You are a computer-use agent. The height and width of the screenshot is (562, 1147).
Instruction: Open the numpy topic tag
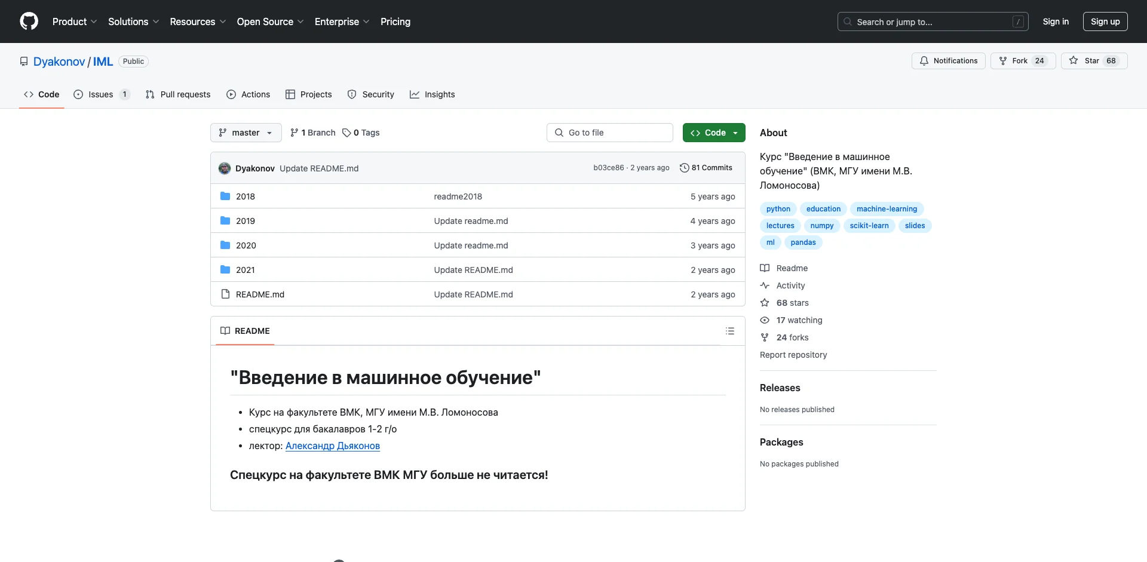[822, 226]
